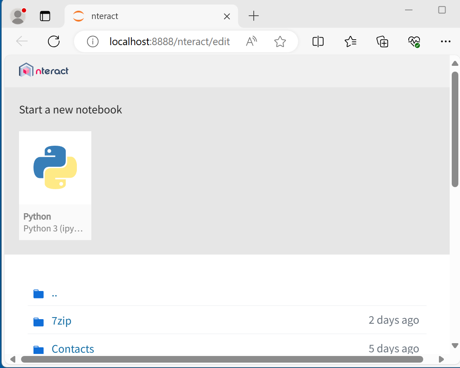Click the parent directory folder icon

(38, 294)
